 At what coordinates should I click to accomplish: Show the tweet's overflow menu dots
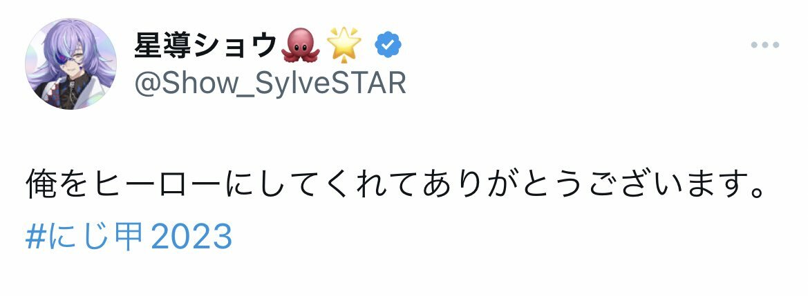[x=764, y=45]
